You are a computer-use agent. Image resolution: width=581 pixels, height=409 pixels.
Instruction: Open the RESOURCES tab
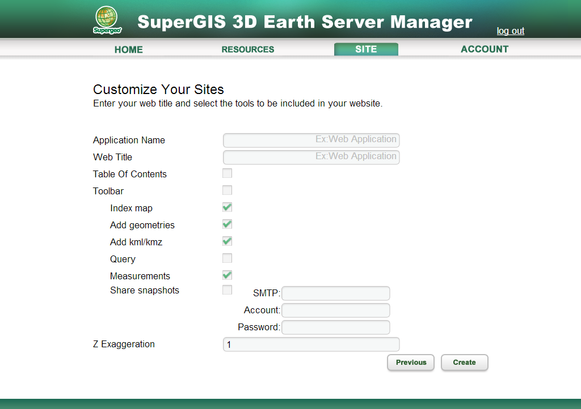(x=248, y=49)
